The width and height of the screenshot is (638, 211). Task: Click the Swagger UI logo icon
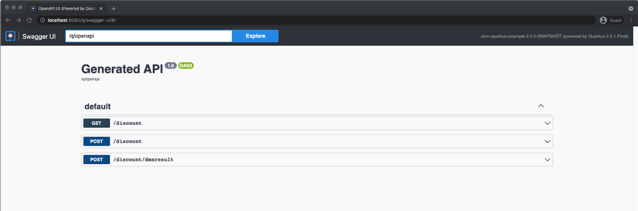pyautogui.click(x=10, y=36)
